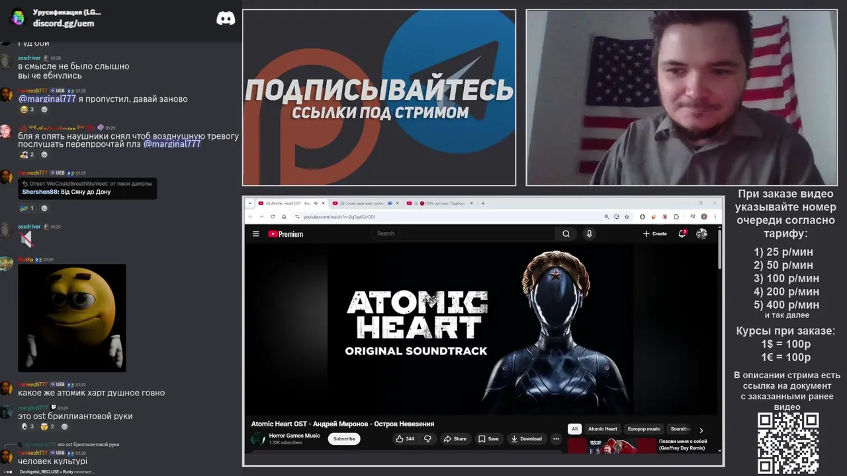Screen dimensions: 847x476
Task: Click the Atomic Heart video player
Action: [x=482, y=329]
